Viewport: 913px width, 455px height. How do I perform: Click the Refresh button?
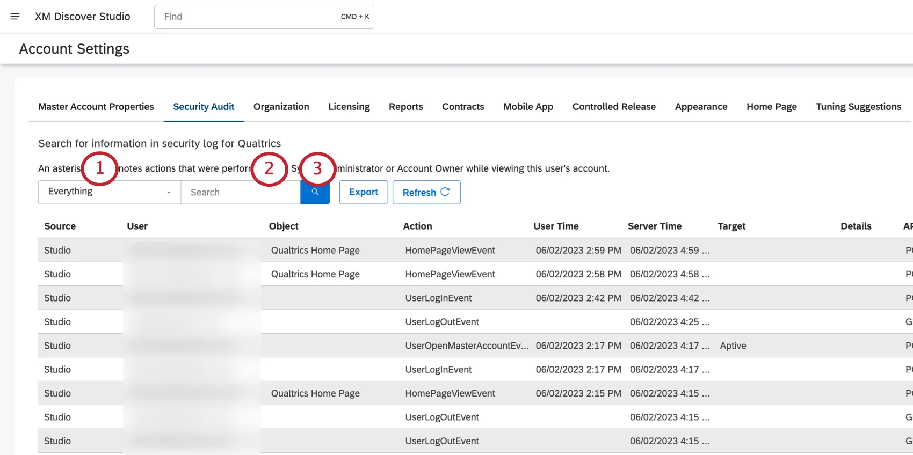tap(426, 192)
